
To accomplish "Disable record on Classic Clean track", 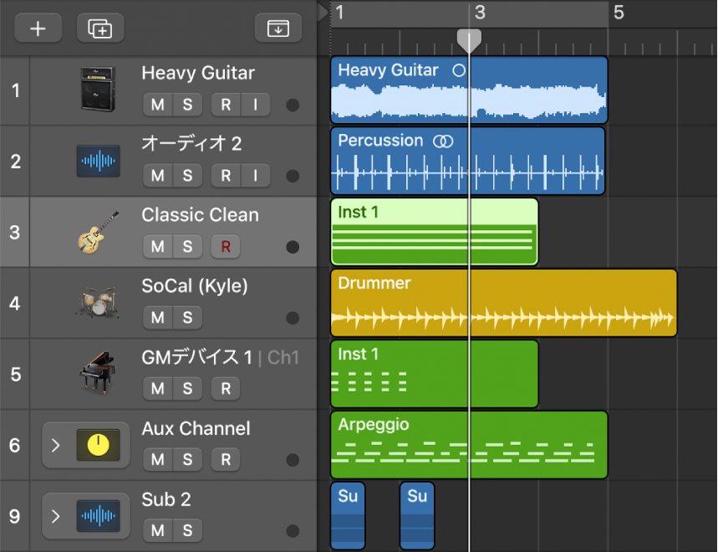I will click(225, 247).
